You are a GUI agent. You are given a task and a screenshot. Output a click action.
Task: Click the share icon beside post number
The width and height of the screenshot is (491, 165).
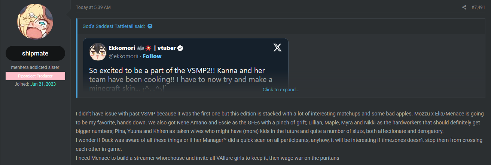click(464, 7)
